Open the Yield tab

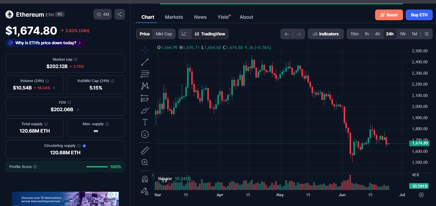coord(224,17)
